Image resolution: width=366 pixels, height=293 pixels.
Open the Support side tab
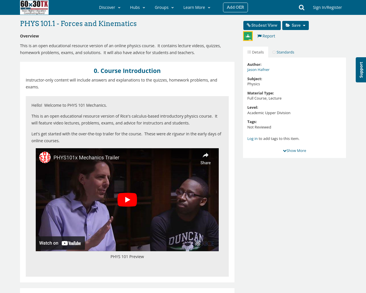(x=361, y=70)
